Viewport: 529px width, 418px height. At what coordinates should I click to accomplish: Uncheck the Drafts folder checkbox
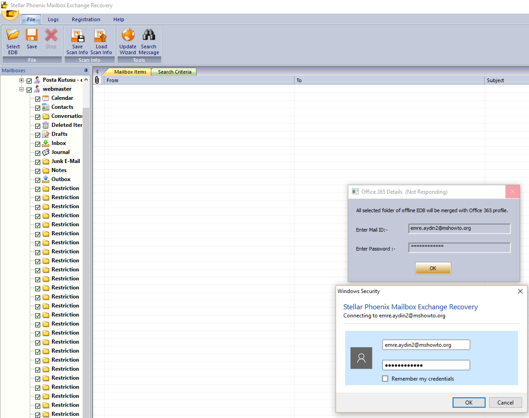pos(38,135)
